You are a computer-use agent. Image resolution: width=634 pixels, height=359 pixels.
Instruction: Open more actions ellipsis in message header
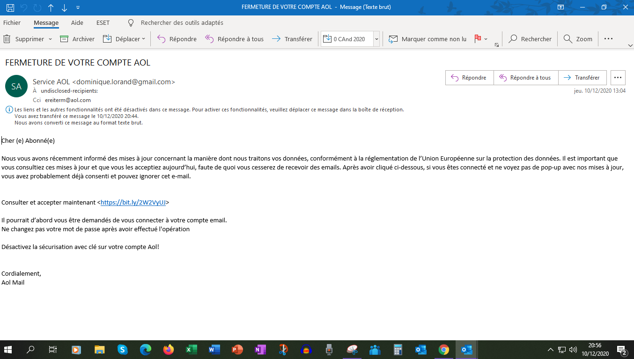618,78
